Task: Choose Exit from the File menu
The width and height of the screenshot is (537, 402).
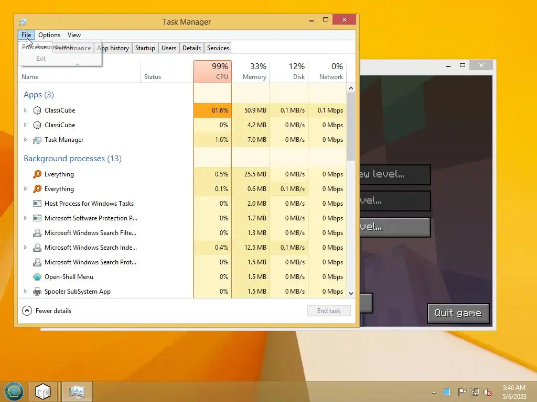Action: (x=41, y=59)
